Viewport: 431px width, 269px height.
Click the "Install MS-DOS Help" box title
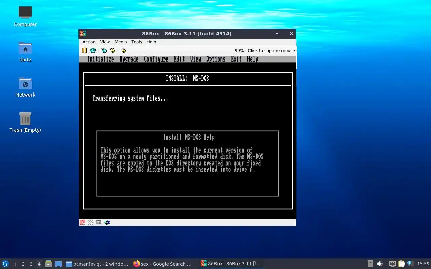pos(189,137)
